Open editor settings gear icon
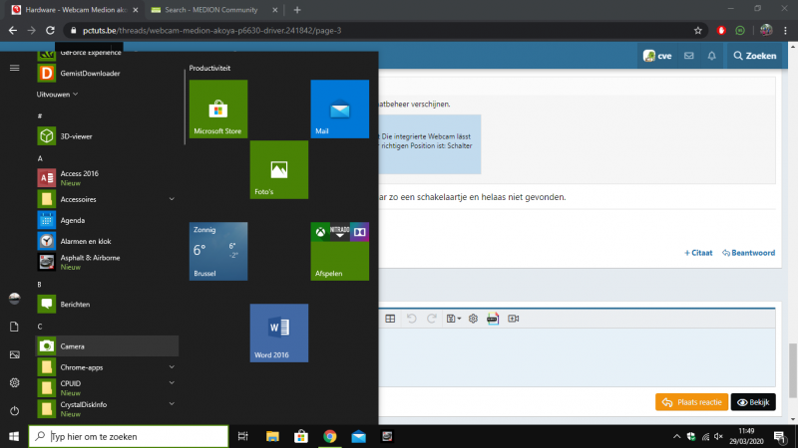This screenshot has width=798, height=448. coord(473,319)
